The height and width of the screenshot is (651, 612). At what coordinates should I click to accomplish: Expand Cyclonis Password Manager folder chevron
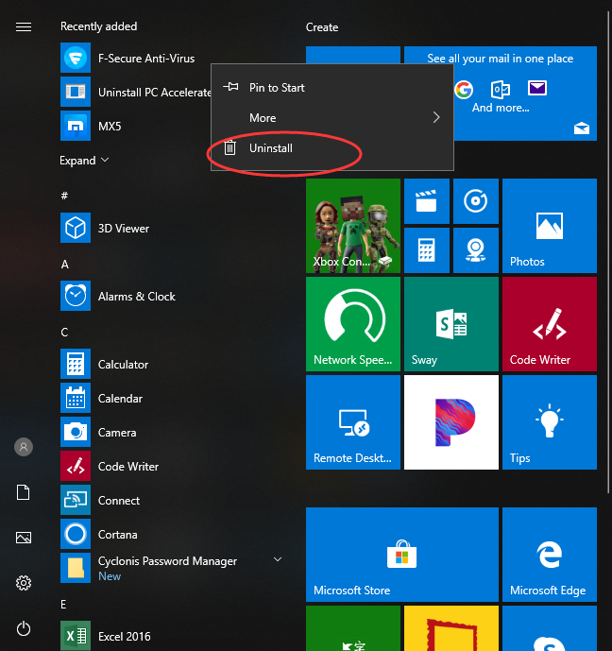(278, 559)
